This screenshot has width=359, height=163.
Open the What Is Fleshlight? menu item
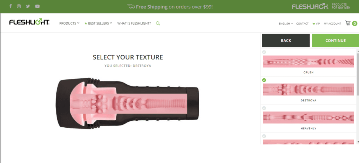pyautogui.click(x=134, y=23)
